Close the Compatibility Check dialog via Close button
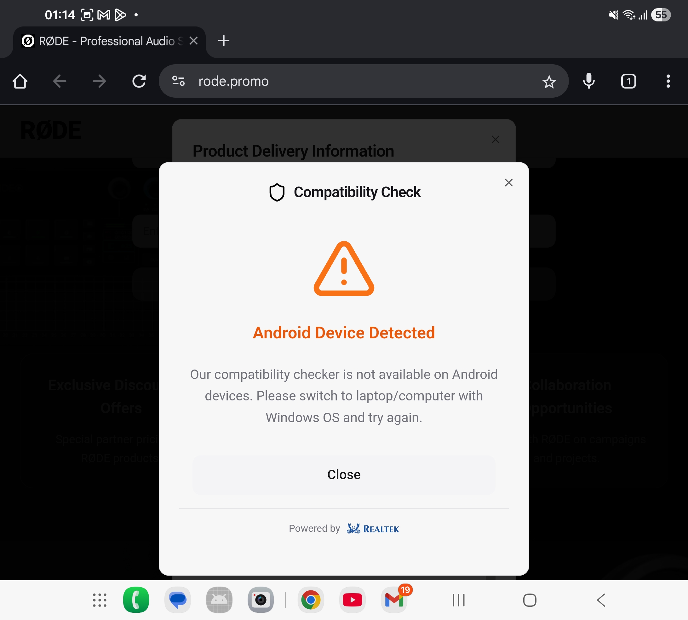 [344, 474]
